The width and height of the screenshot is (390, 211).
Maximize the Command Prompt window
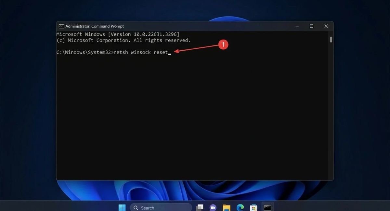coord(311,26)
